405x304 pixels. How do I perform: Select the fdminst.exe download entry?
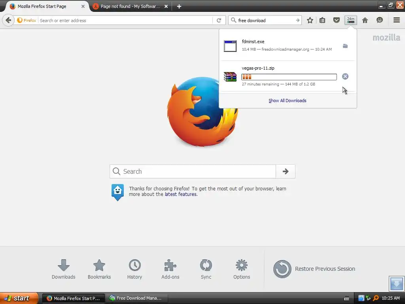[288, 46]
